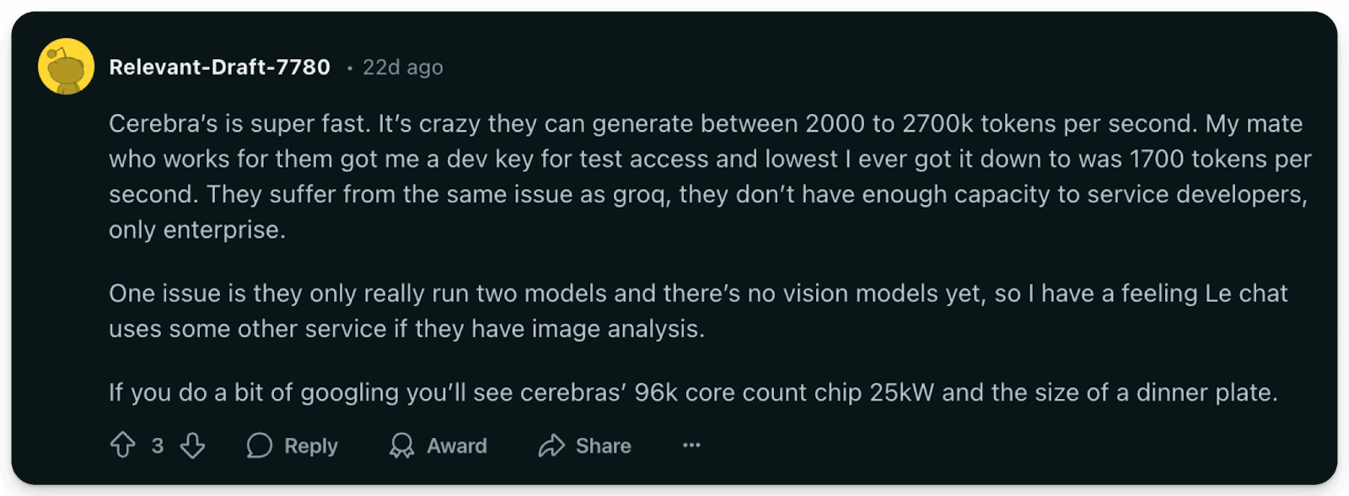Tap the award medal beside Share
Image resolution: width=1349 pixels, height=496 pixels.
coord(402,445)
